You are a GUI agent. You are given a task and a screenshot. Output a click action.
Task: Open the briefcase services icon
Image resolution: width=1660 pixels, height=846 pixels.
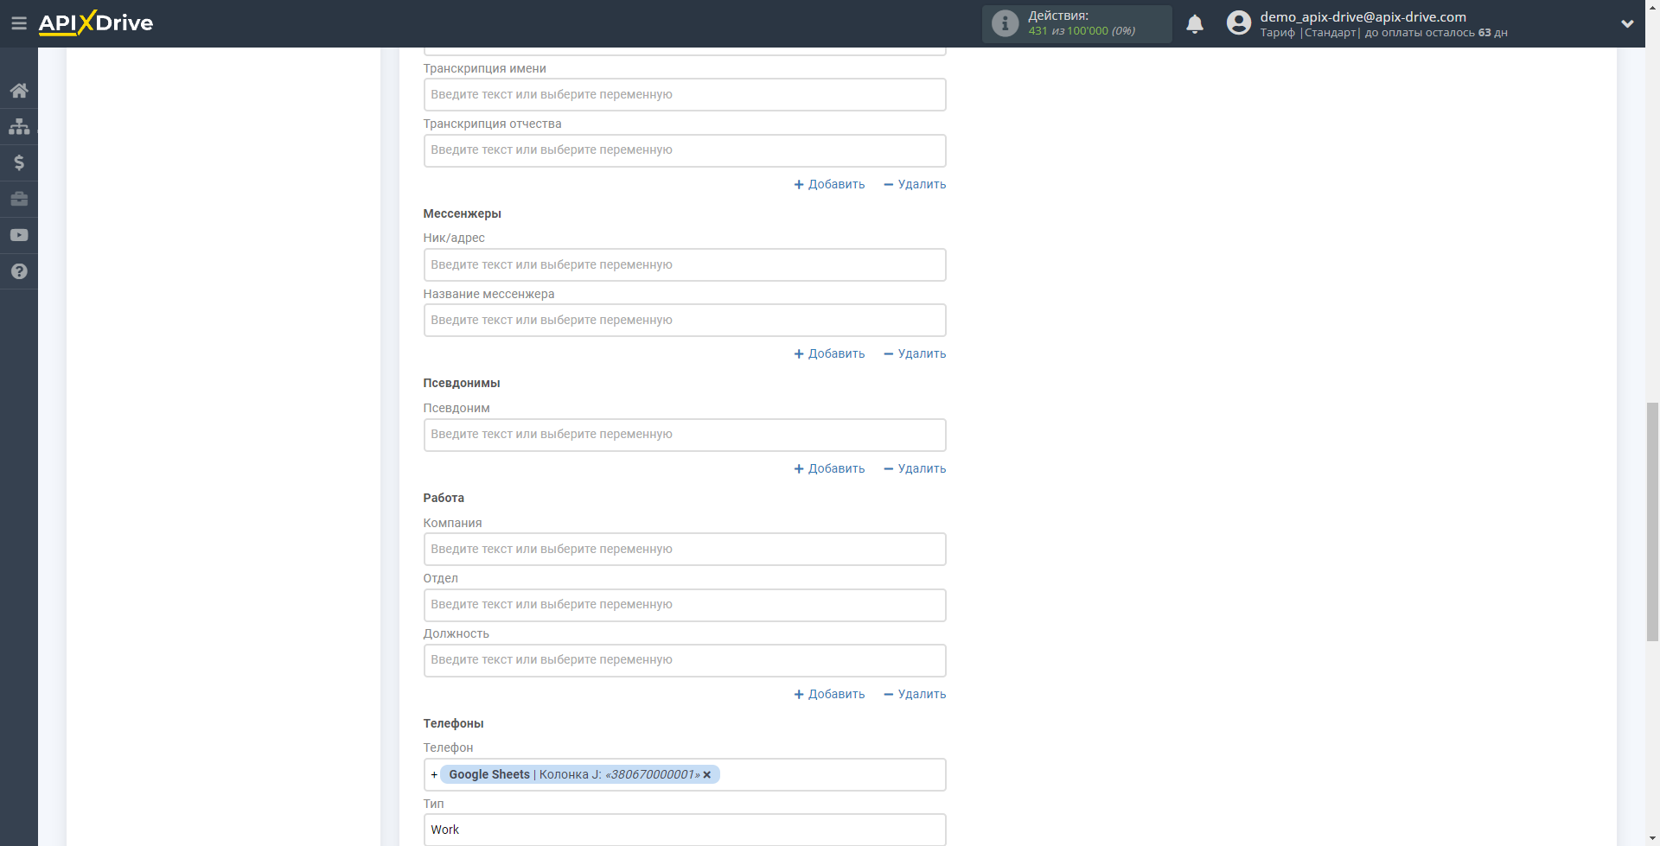[19, 199]
